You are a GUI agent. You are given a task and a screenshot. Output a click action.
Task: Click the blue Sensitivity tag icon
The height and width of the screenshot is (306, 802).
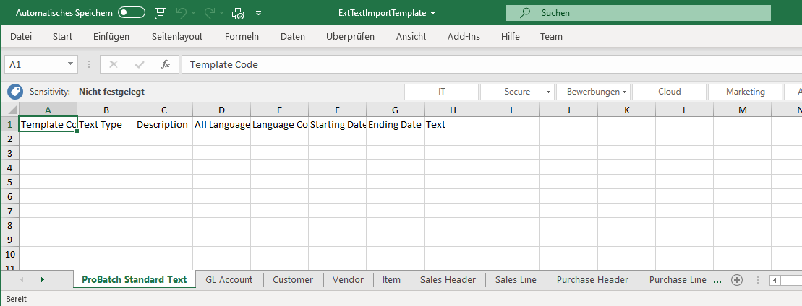(15, 92)
